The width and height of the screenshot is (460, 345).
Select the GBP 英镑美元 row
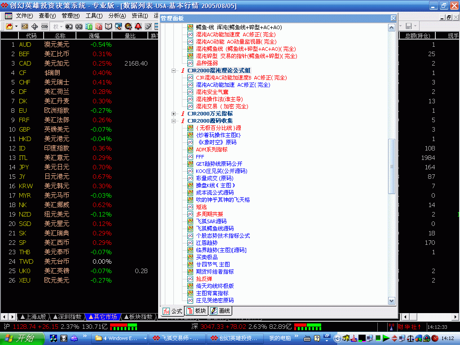pyautogui.click(x=79, y=129)
